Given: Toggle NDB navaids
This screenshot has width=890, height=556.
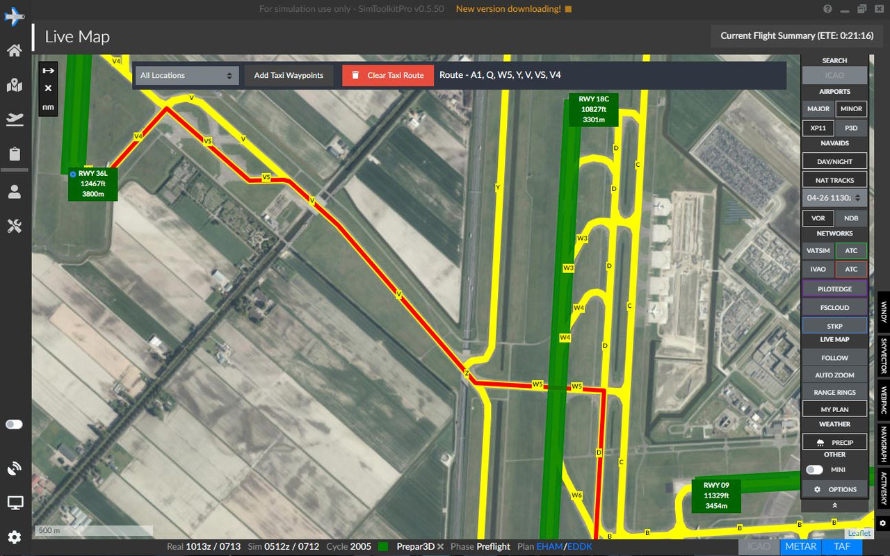Looking at the screenshot, I should [851, 218].
